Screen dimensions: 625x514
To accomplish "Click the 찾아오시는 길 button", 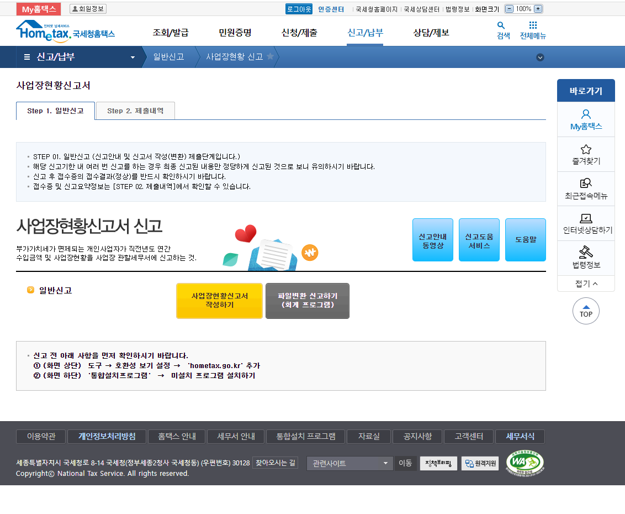I will point(276,463).
